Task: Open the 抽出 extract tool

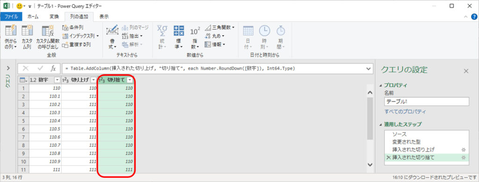Action: [132, 36]
